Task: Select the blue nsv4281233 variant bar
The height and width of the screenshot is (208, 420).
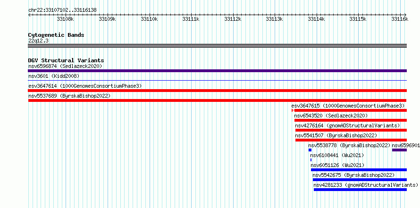Action: (360, 190)
